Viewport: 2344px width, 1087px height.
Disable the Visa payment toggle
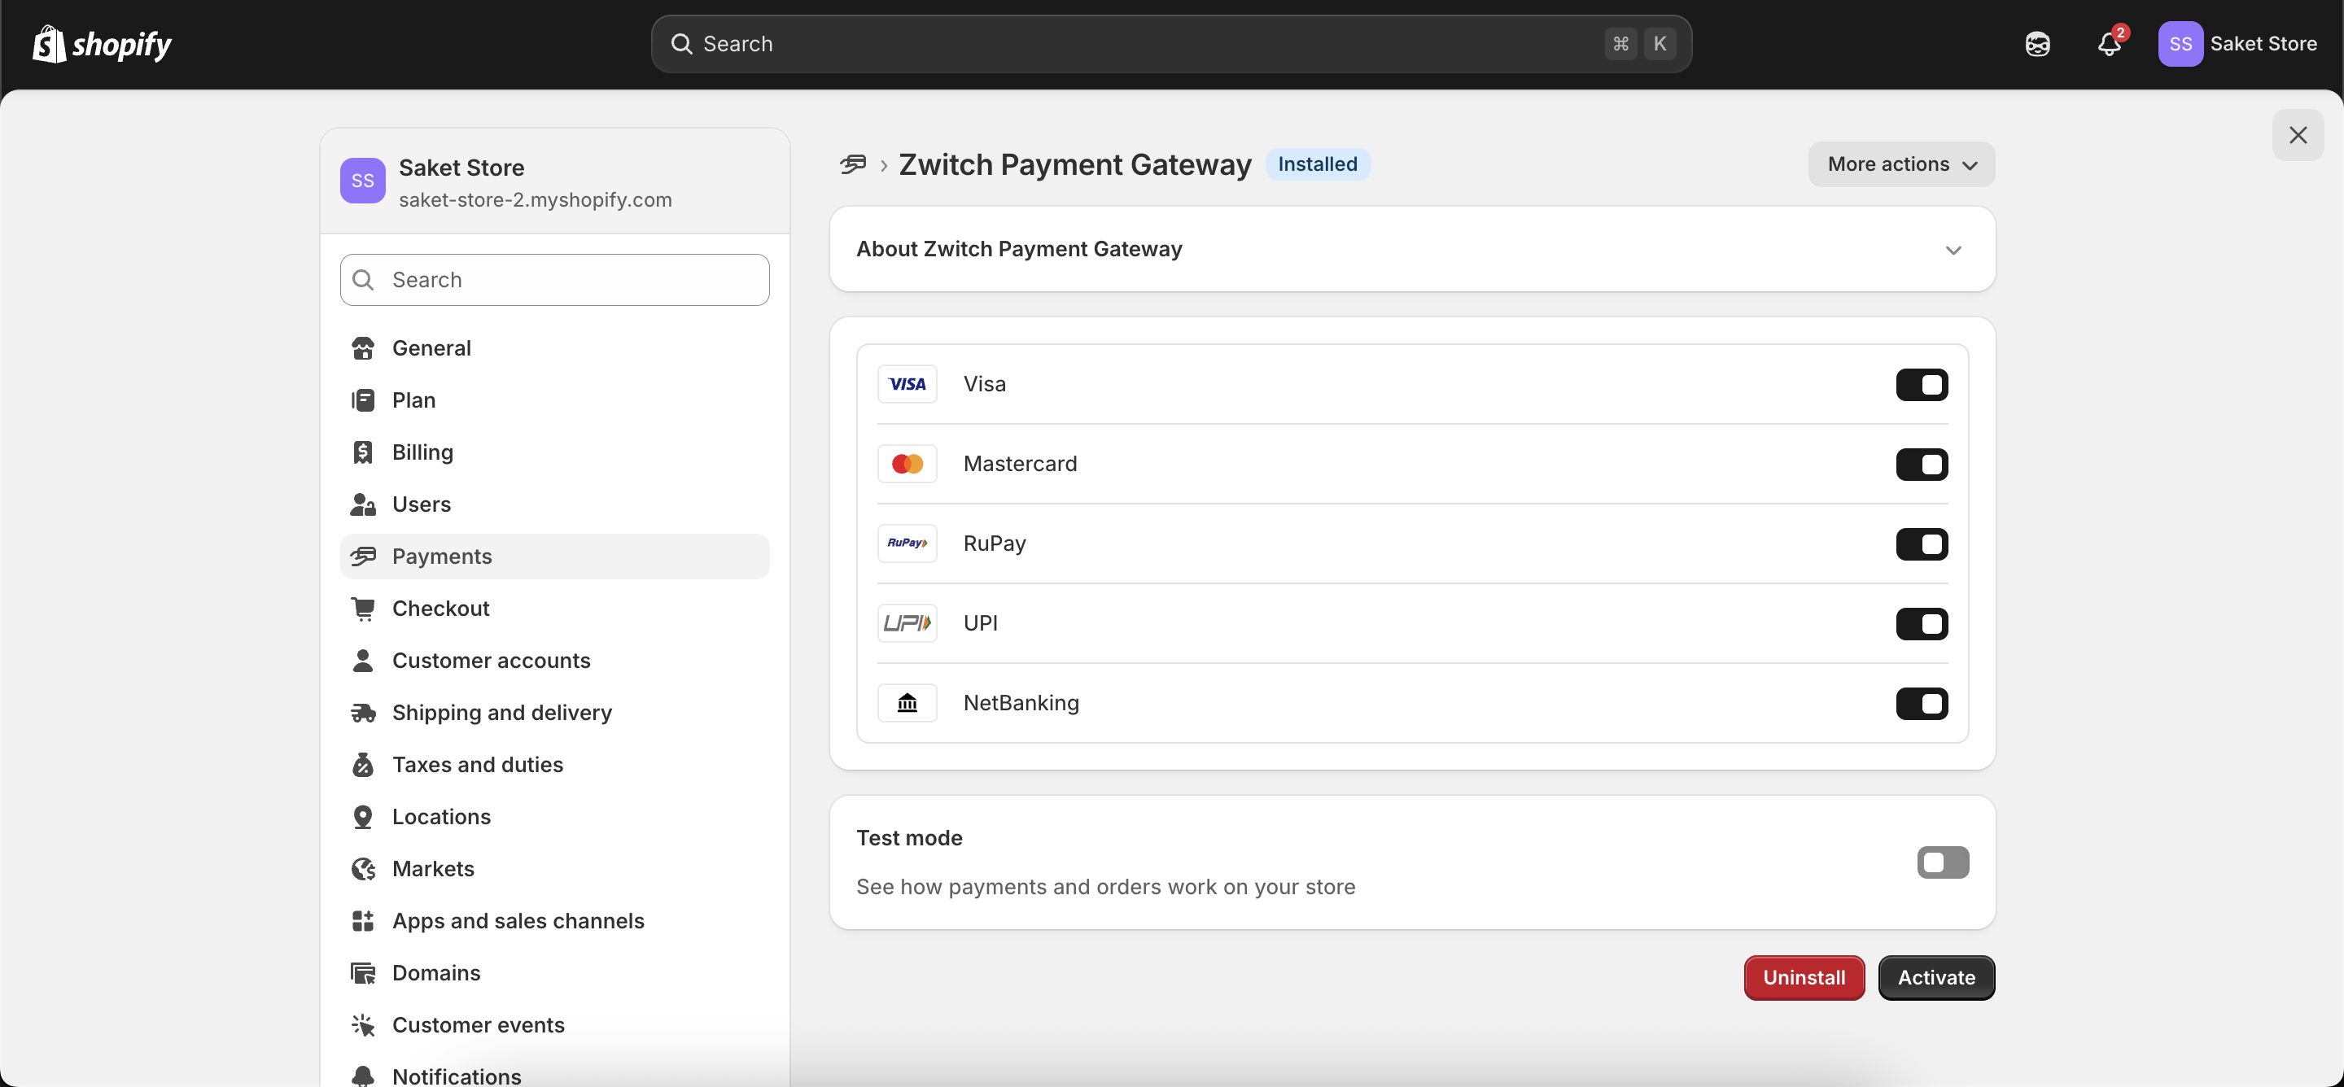(x=1921, y=385)
